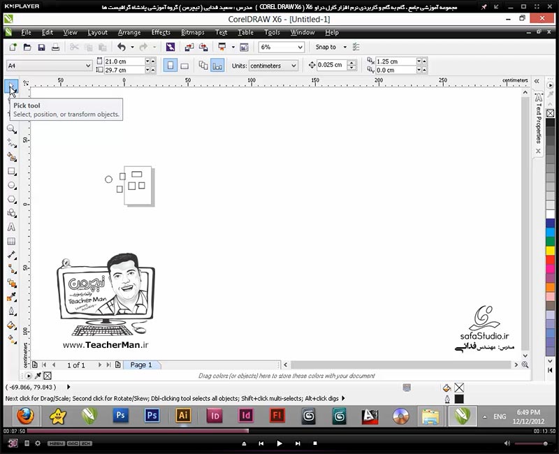559x454 pixels.
Task: Create a new document from toolbar
Action: tap(13, 47)
